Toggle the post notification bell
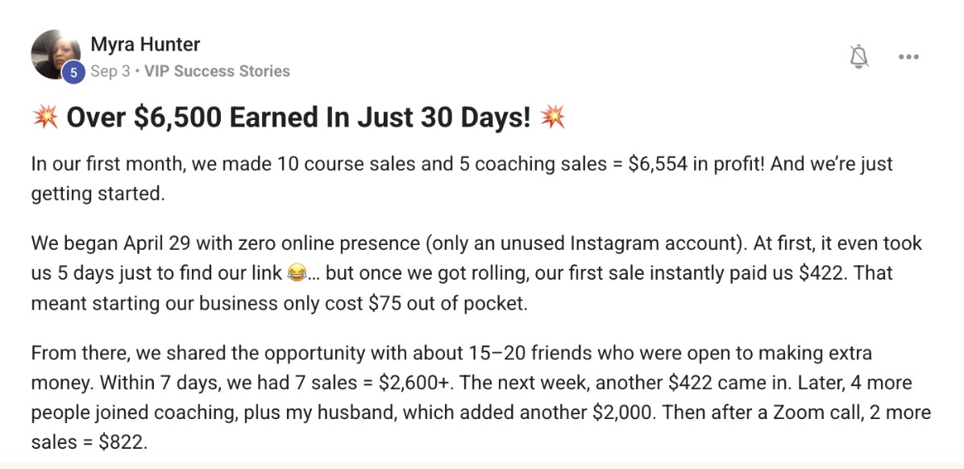This screenshot has width=964, height=469. pyautogui.click(x=859, y=57)
